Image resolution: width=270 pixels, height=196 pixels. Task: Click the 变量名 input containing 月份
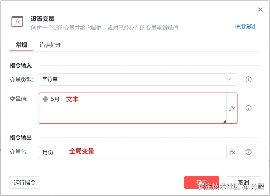point(132,152)
